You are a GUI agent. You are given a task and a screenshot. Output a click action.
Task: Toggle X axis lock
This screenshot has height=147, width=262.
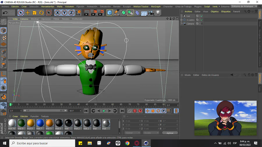click(x=57, y=13)
